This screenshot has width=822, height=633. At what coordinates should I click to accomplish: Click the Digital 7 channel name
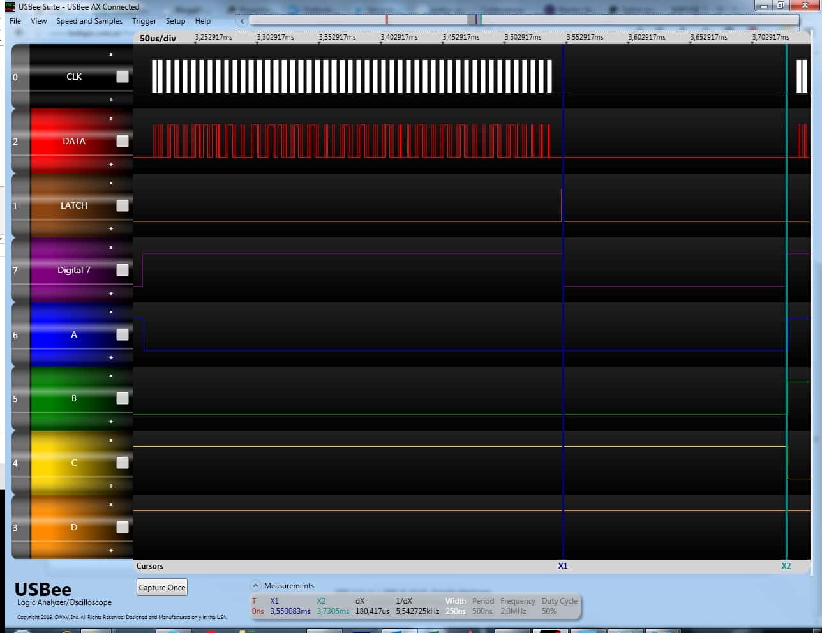(x=74, y=270)
